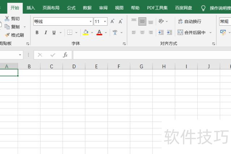The height and width of the screenshot is (154, 231).
Task: Open Alignment (对齐方式) dialog launcher
Action: pos(214,44)
